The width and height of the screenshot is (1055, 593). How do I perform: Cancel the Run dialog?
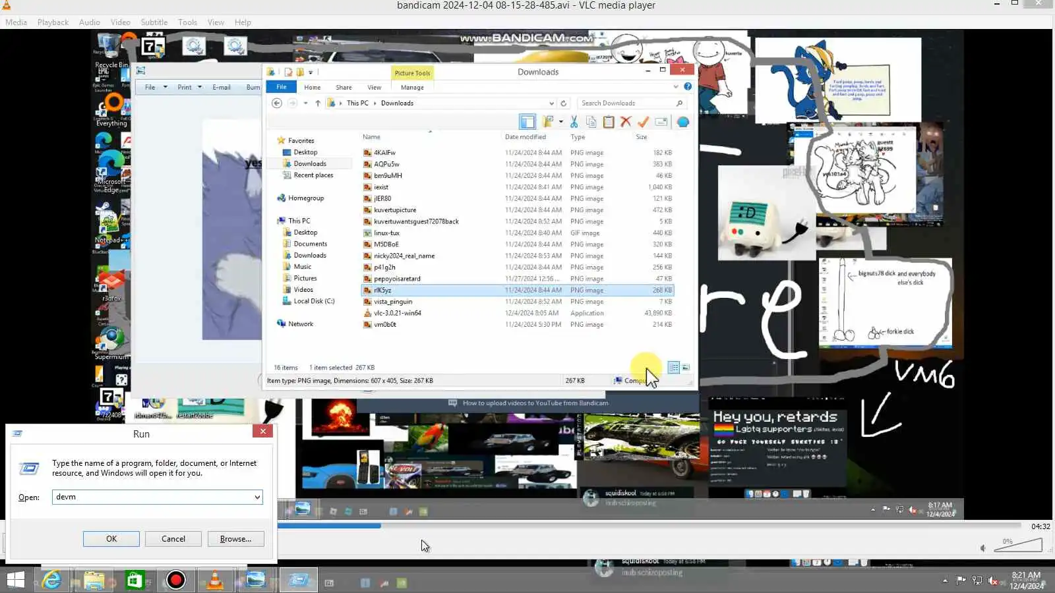[173, 539]
